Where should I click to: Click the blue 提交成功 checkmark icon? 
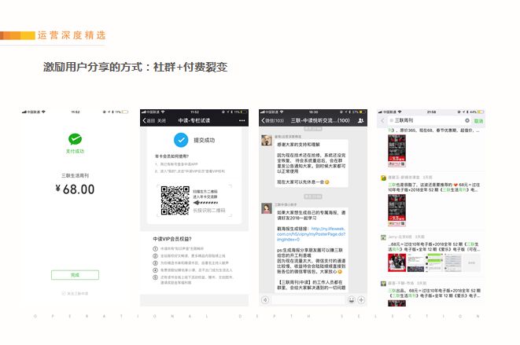pos(181,140)
